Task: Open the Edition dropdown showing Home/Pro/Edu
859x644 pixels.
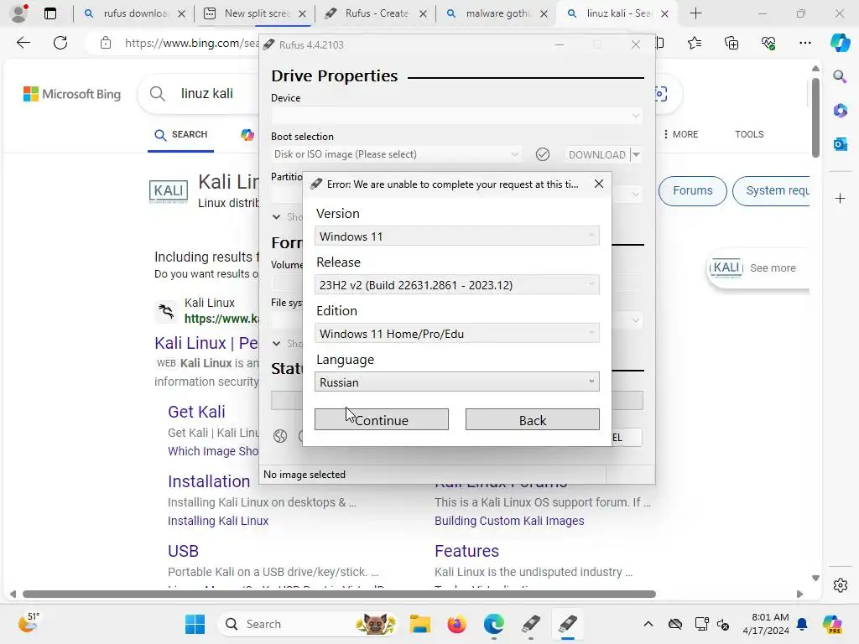Action: click(x=457, y=334)
